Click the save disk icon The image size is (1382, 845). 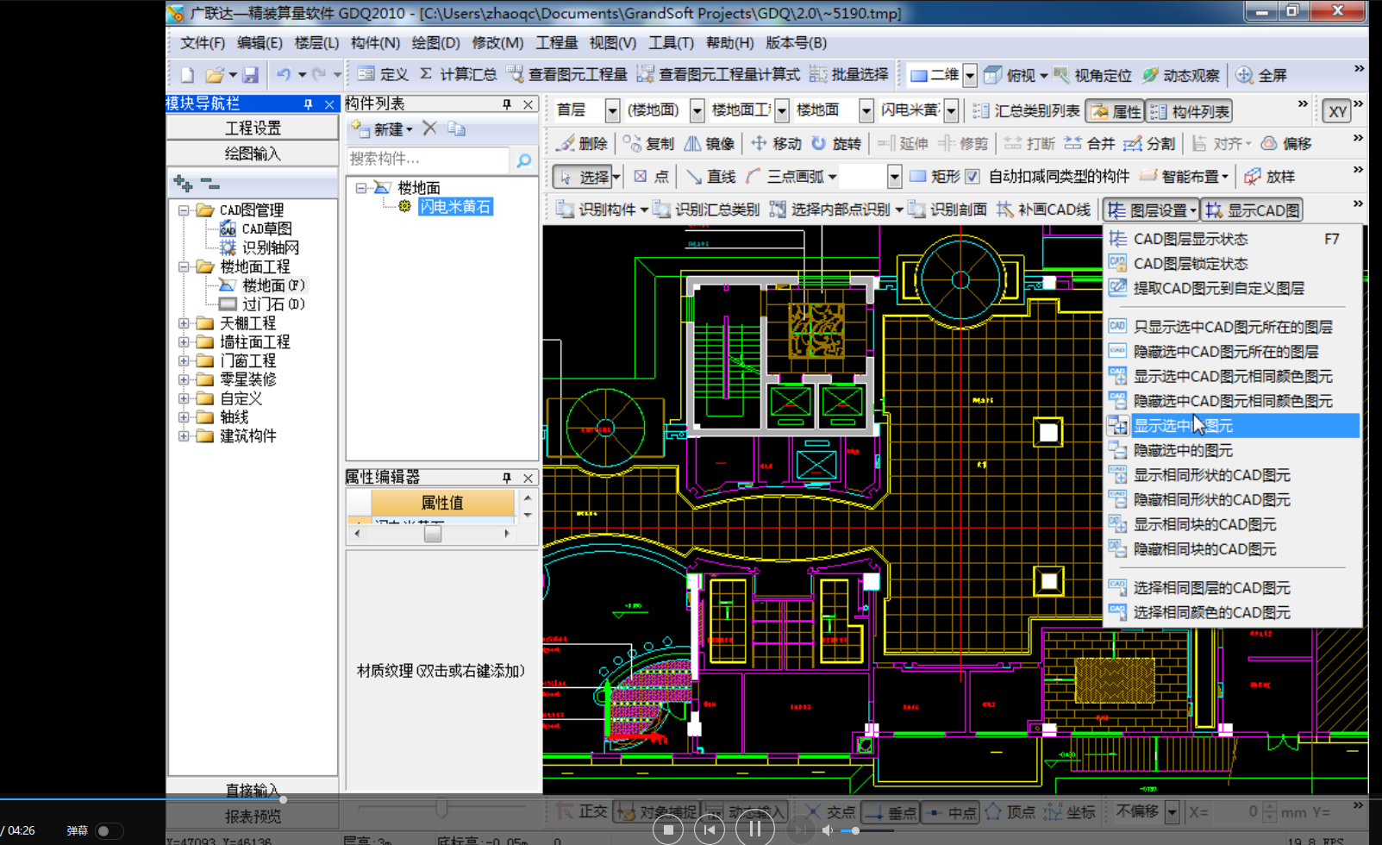[x=250, y=75]
